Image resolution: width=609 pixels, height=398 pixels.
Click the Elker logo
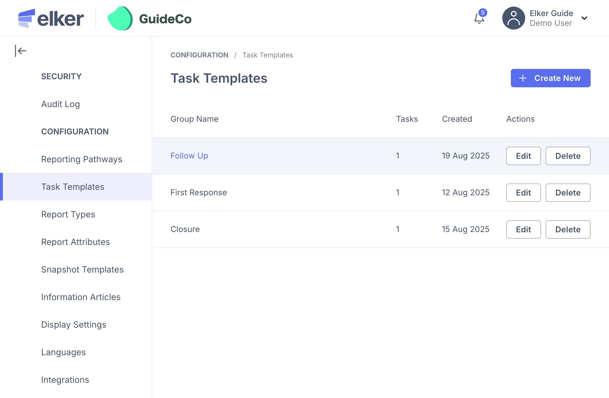tap(51, 19)
